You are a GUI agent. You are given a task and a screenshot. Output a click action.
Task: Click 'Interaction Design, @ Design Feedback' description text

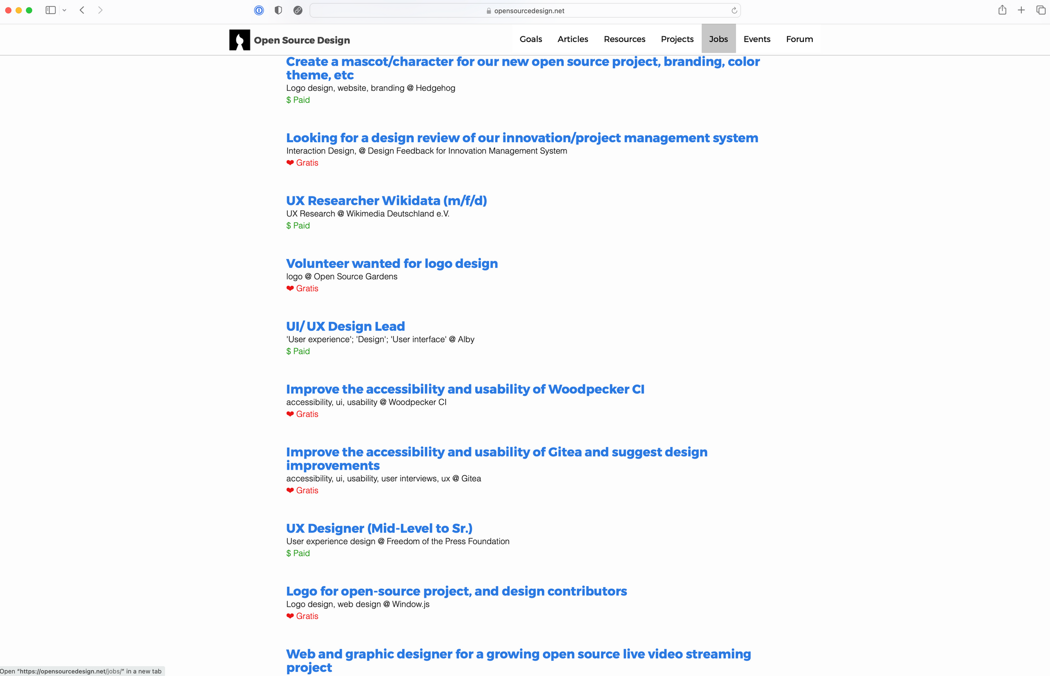[426, 151]
